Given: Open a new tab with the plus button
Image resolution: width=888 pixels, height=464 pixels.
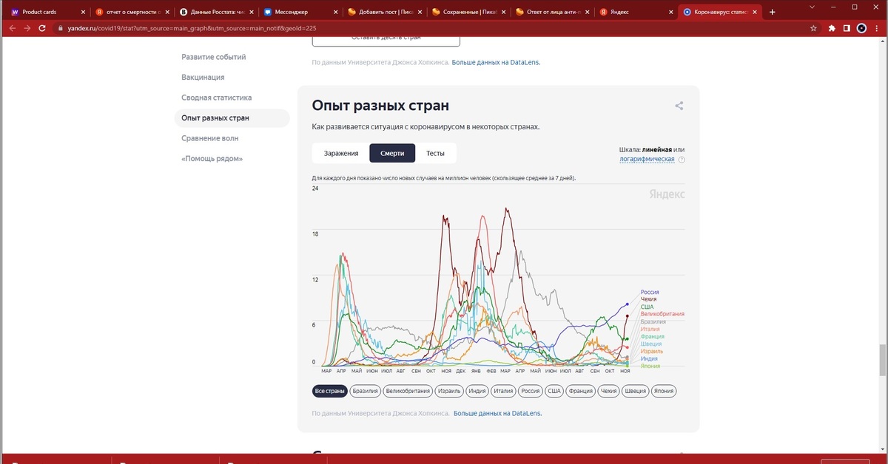Looking at the screenshot, I should click(773, 12).
